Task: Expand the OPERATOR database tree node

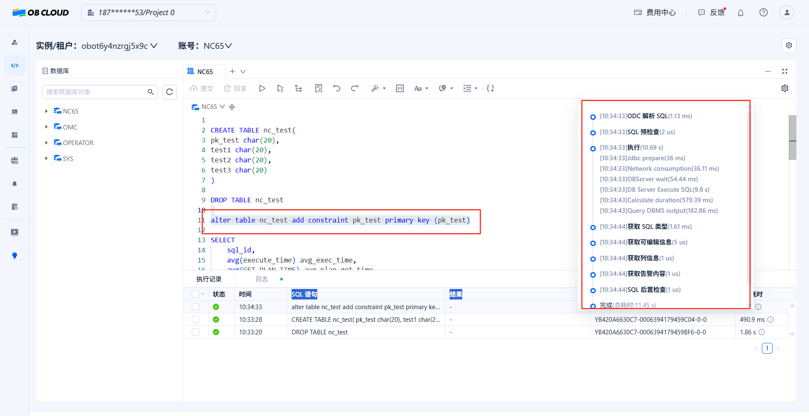Action: pyautogui.click(x=46, y=143)
